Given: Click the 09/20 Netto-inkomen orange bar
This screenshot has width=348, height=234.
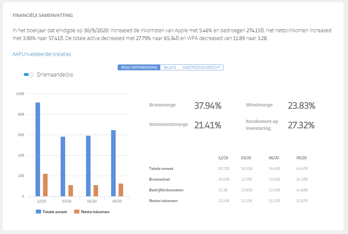Looking at the screenshot, I should [121, 190].
